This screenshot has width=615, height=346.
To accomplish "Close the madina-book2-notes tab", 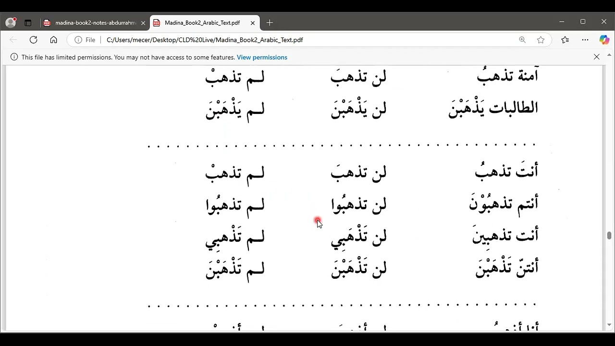I will [143, 23].
